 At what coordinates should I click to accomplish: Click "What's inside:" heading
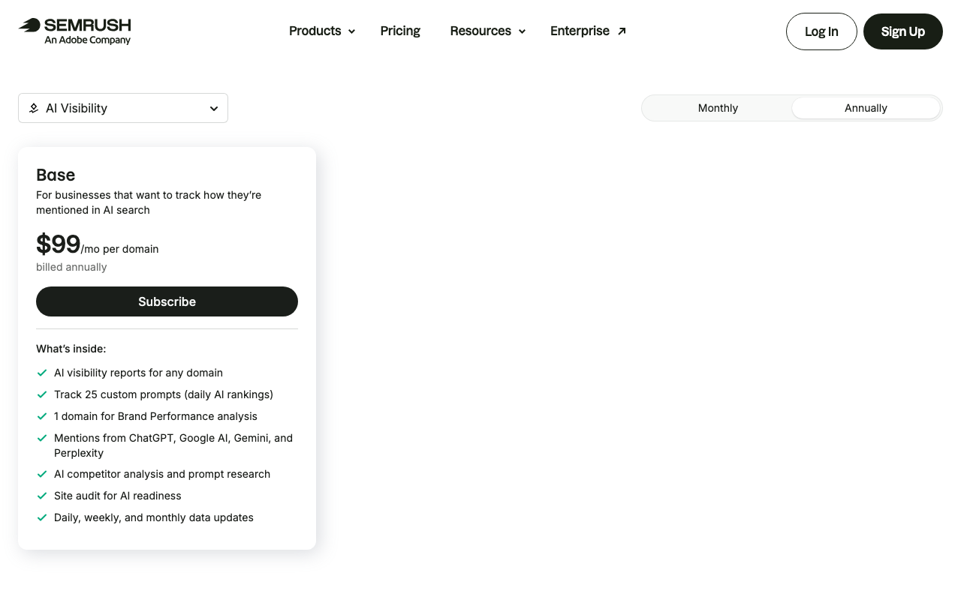click(71, 349)
